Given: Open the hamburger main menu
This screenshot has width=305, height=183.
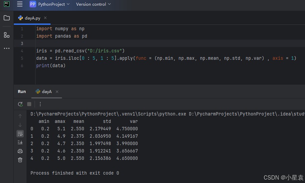Looking at the screenshot, I should [20, 4].
